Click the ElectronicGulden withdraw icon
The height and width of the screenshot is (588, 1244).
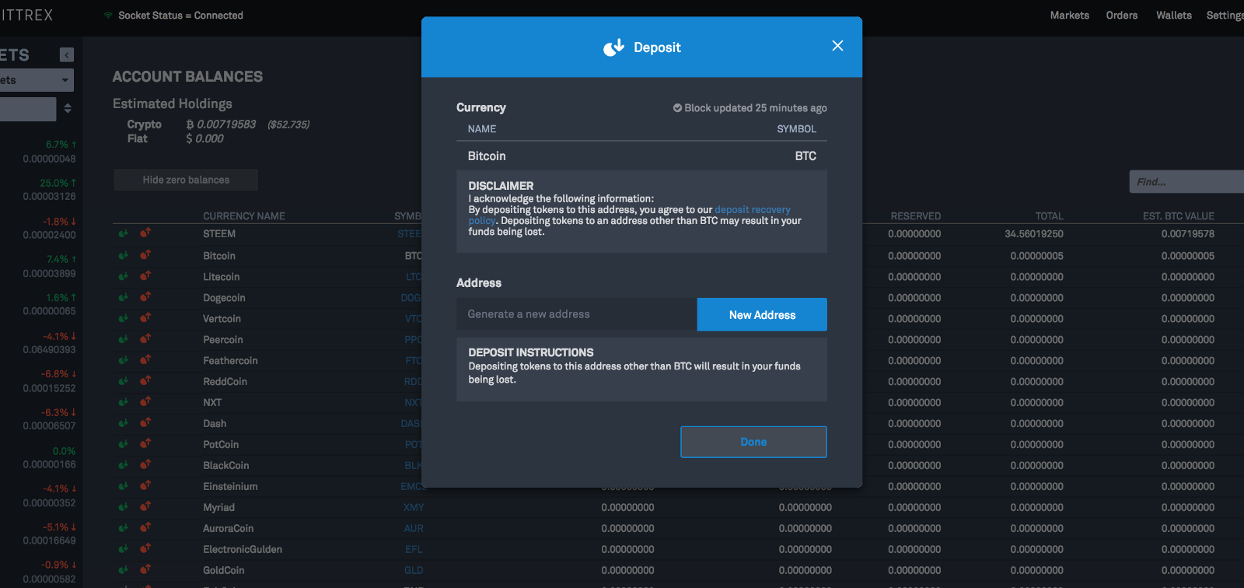(145, 548)
